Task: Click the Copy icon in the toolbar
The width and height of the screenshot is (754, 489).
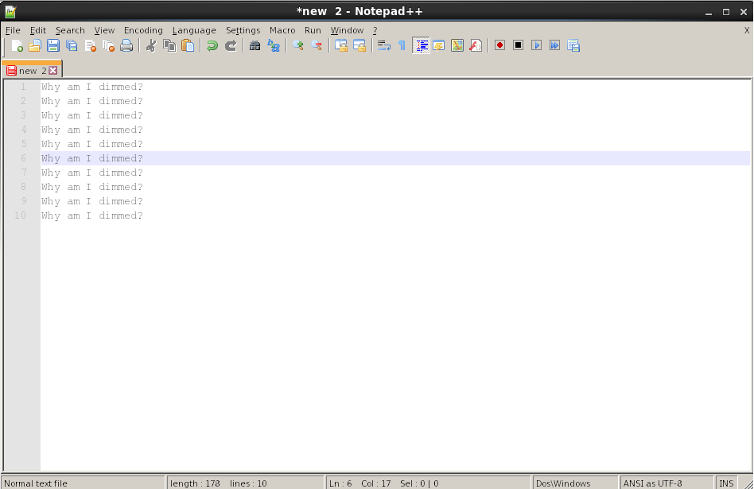Action: tap(169, 45)
